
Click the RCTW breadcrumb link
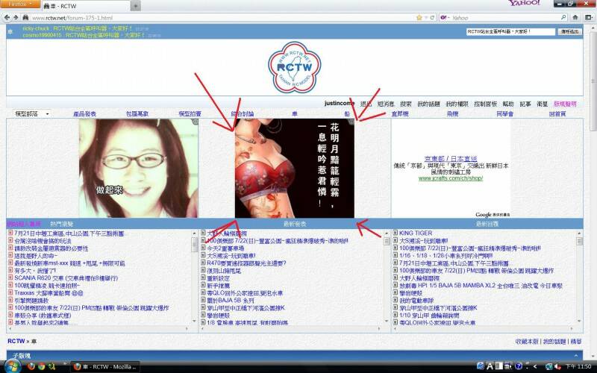coord(16,341)
